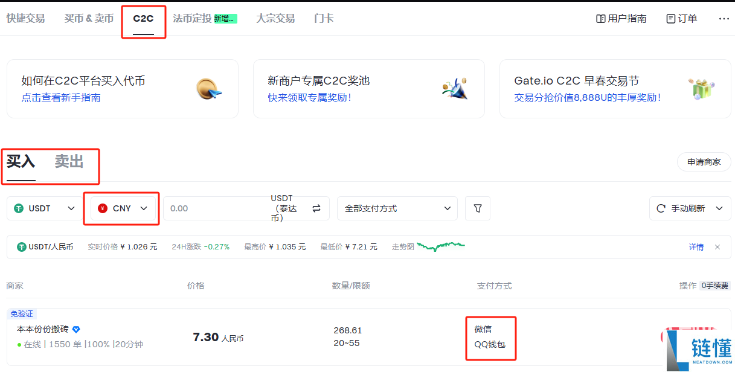
Task: Click the -0.27% 24H change value
Action: click(217, 247)
